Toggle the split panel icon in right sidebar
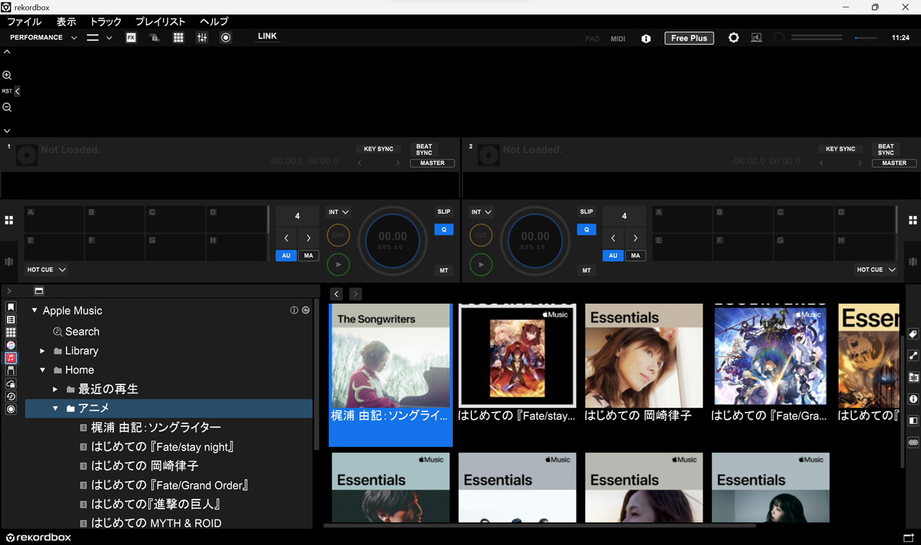921x545 pixels. click(x=913, y=421)
